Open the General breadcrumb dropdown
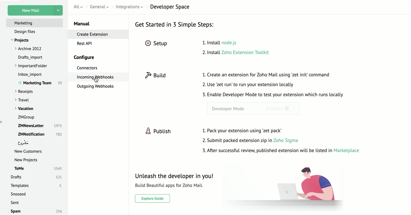 pos(99,7)
